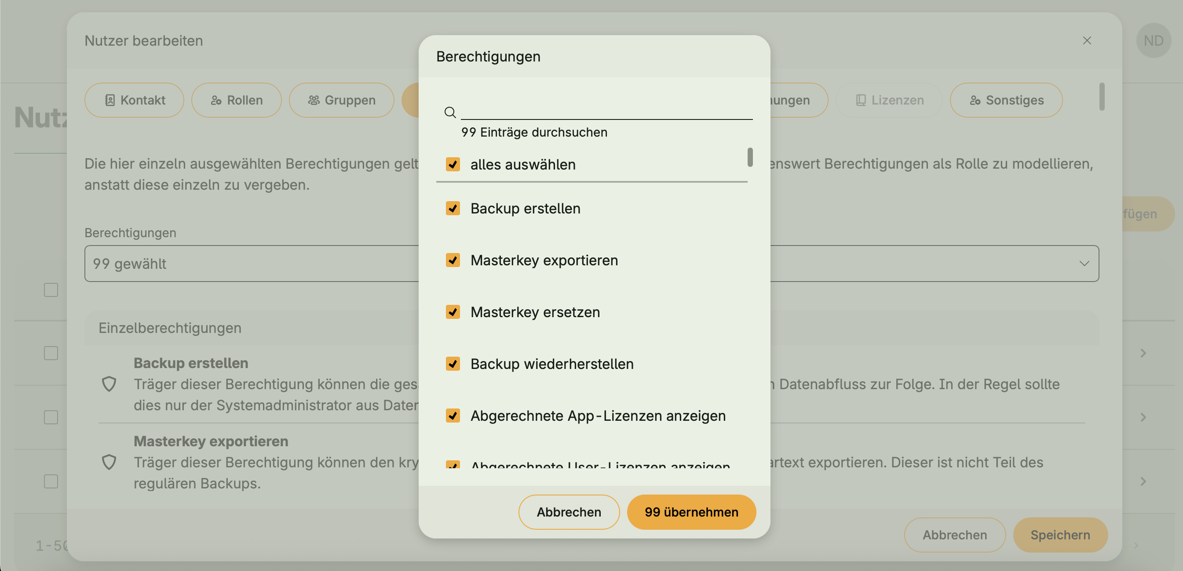
Task: Open the Sonstiges tab
Action: [1006, 100]
